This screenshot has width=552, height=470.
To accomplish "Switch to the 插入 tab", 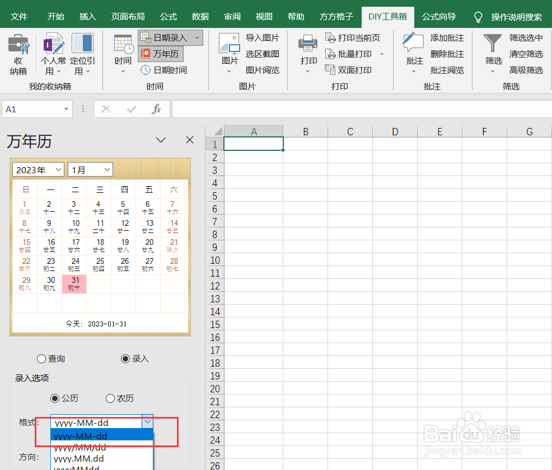I will pos(87,17).
